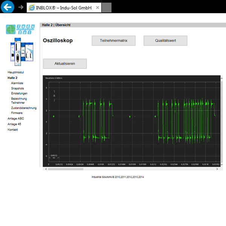Click the browser back arrow button
The width and height of the screenshot is (226, 226).
pyautogui.click(x=8, y=7)
